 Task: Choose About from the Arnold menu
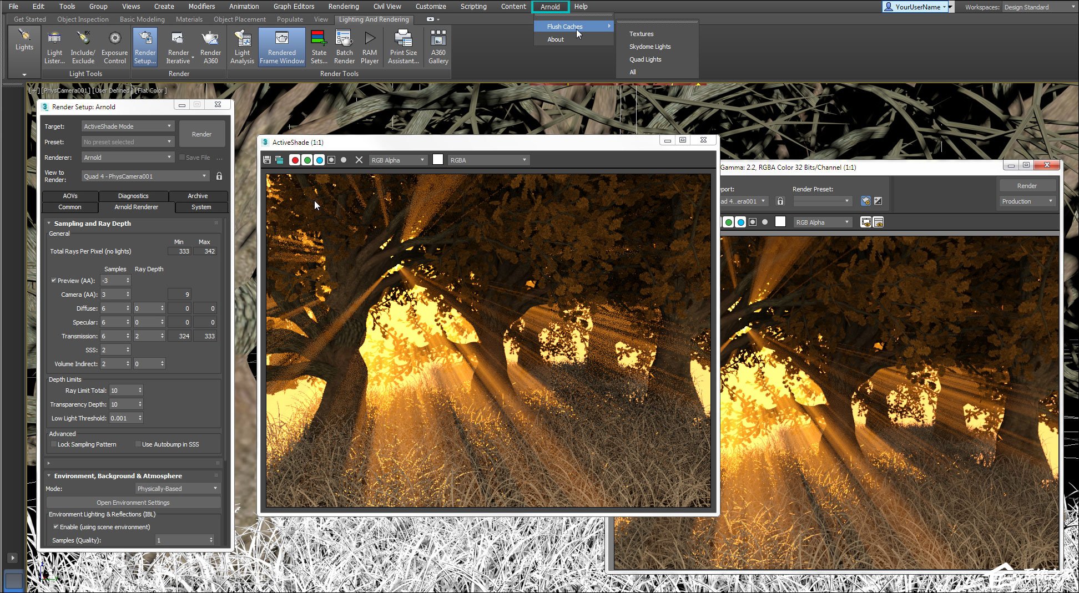click(556, 39)
